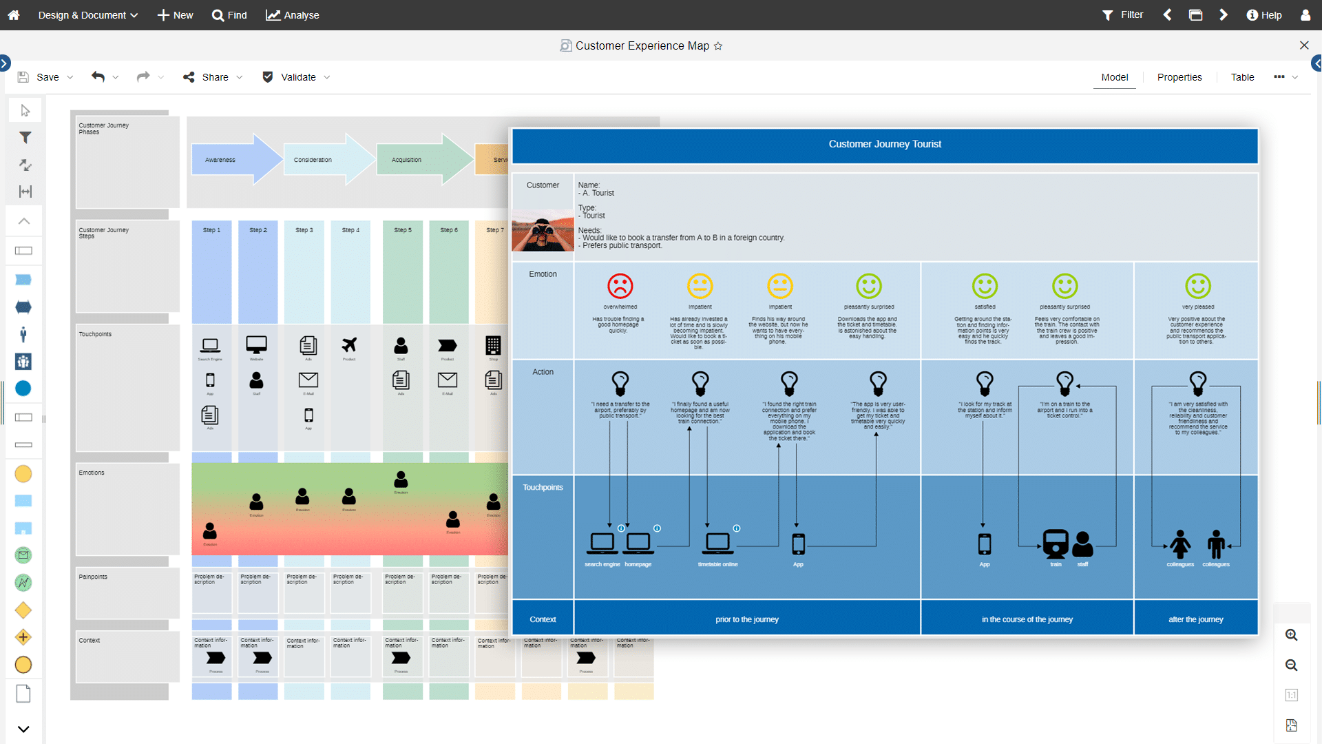The width and height of the screenshot is (1322, 744).
Task: Expand the left side panel arrow
Action: (x=4, y=63)
